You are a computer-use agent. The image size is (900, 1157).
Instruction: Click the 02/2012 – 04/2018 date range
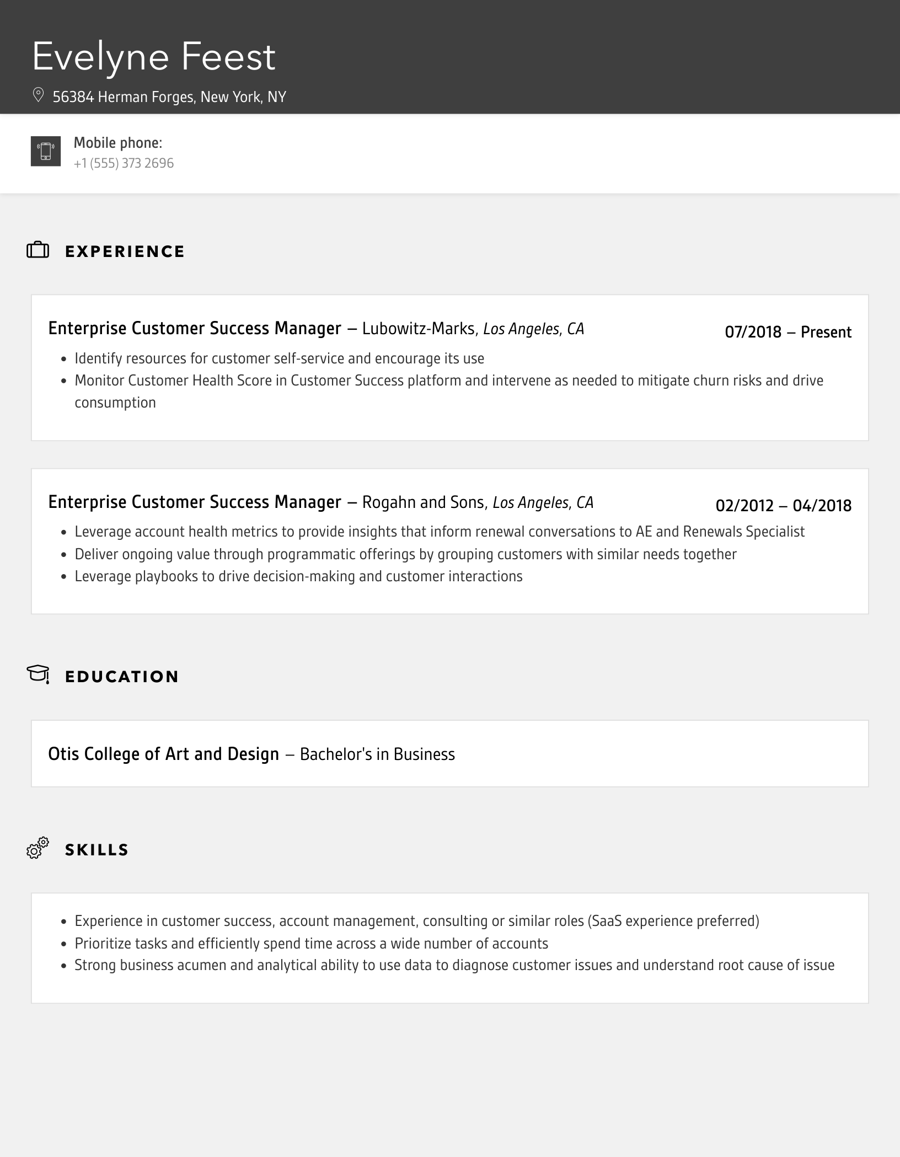tap(783, 506)
